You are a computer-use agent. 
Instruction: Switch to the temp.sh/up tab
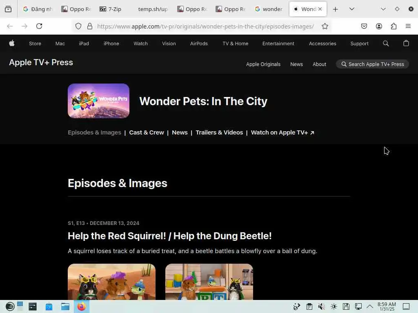click(152, 9)
